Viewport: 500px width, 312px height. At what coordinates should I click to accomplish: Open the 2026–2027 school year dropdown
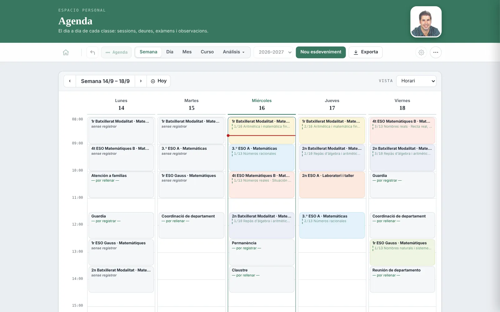273,52
